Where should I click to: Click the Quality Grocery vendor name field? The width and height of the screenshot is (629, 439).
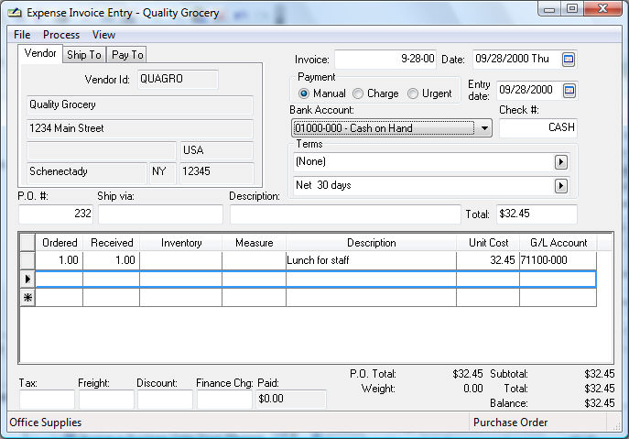click(x=140, y=105)
